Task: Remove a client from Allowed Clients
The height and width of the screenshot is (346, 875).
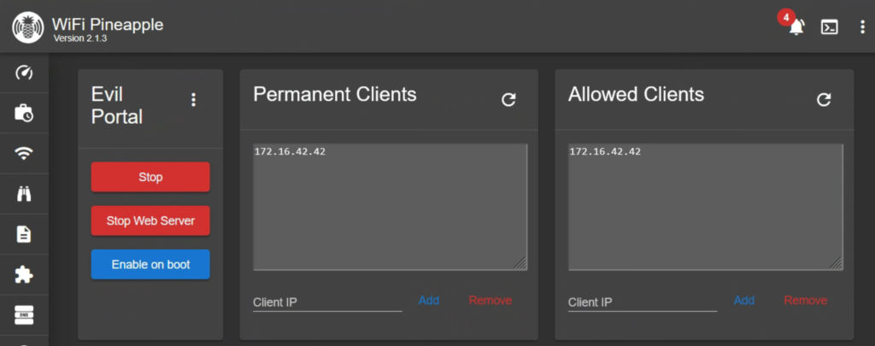Action: pos(805,300)
